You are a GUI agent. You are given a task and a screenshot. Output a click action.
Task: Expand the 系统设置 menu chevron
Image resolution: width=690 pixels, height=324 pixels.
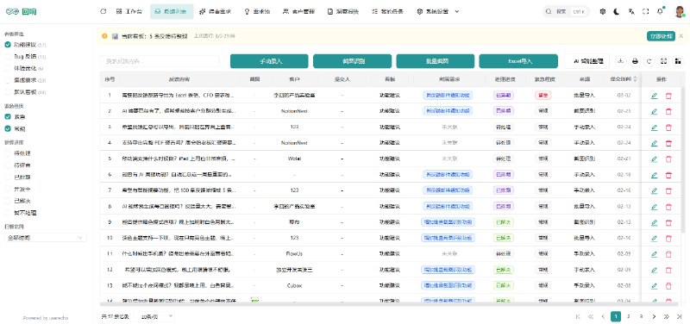457,12
